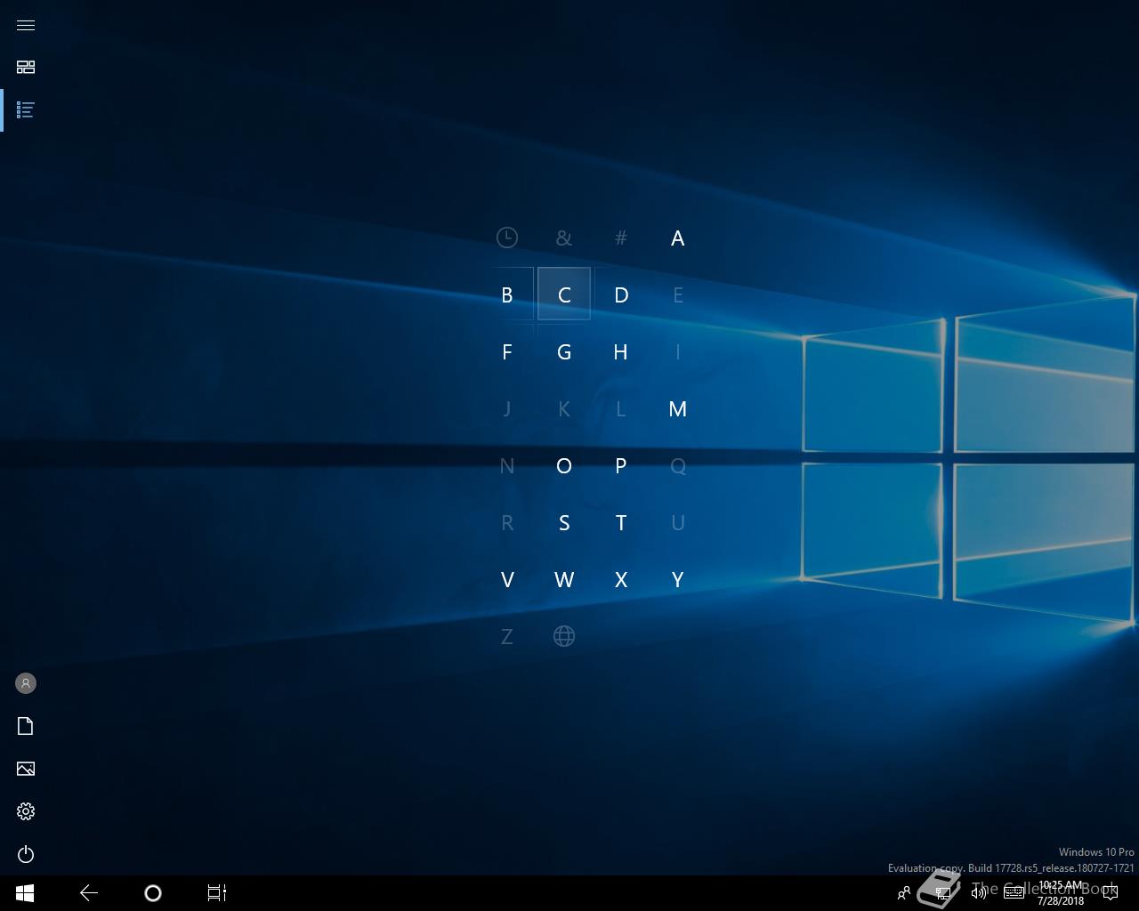This screenshot has width=1139, height=911.
Task: Expand the Start hamburger menu
Action: (x=26, y=25)
